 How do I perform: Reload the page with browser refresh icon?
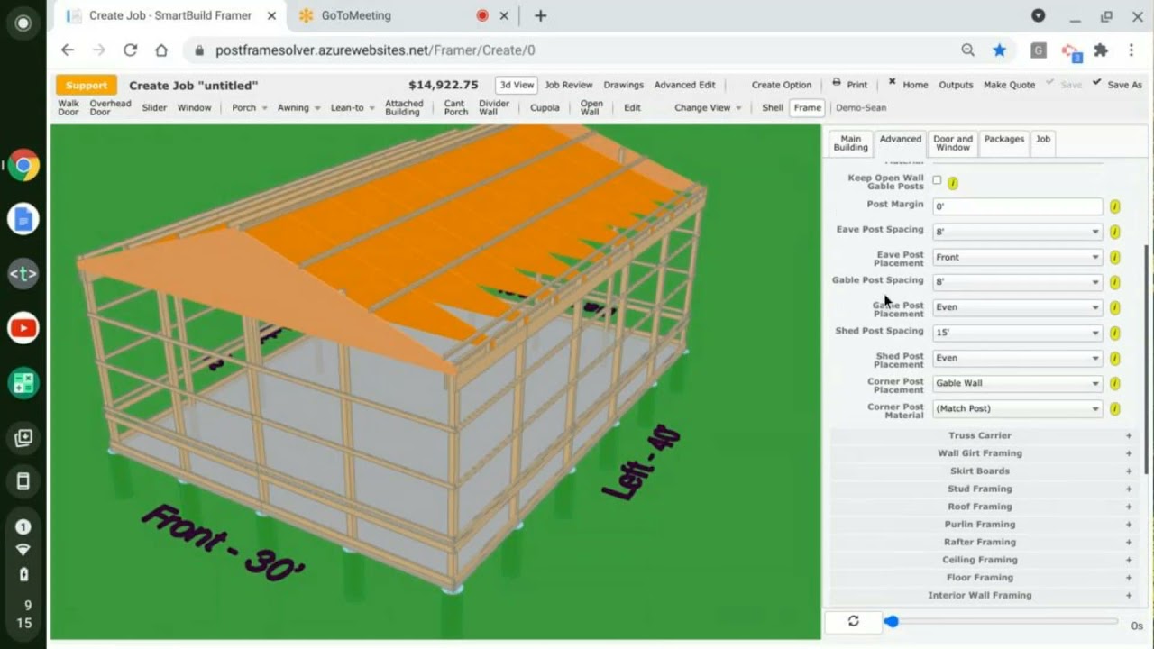coord(130,50)
